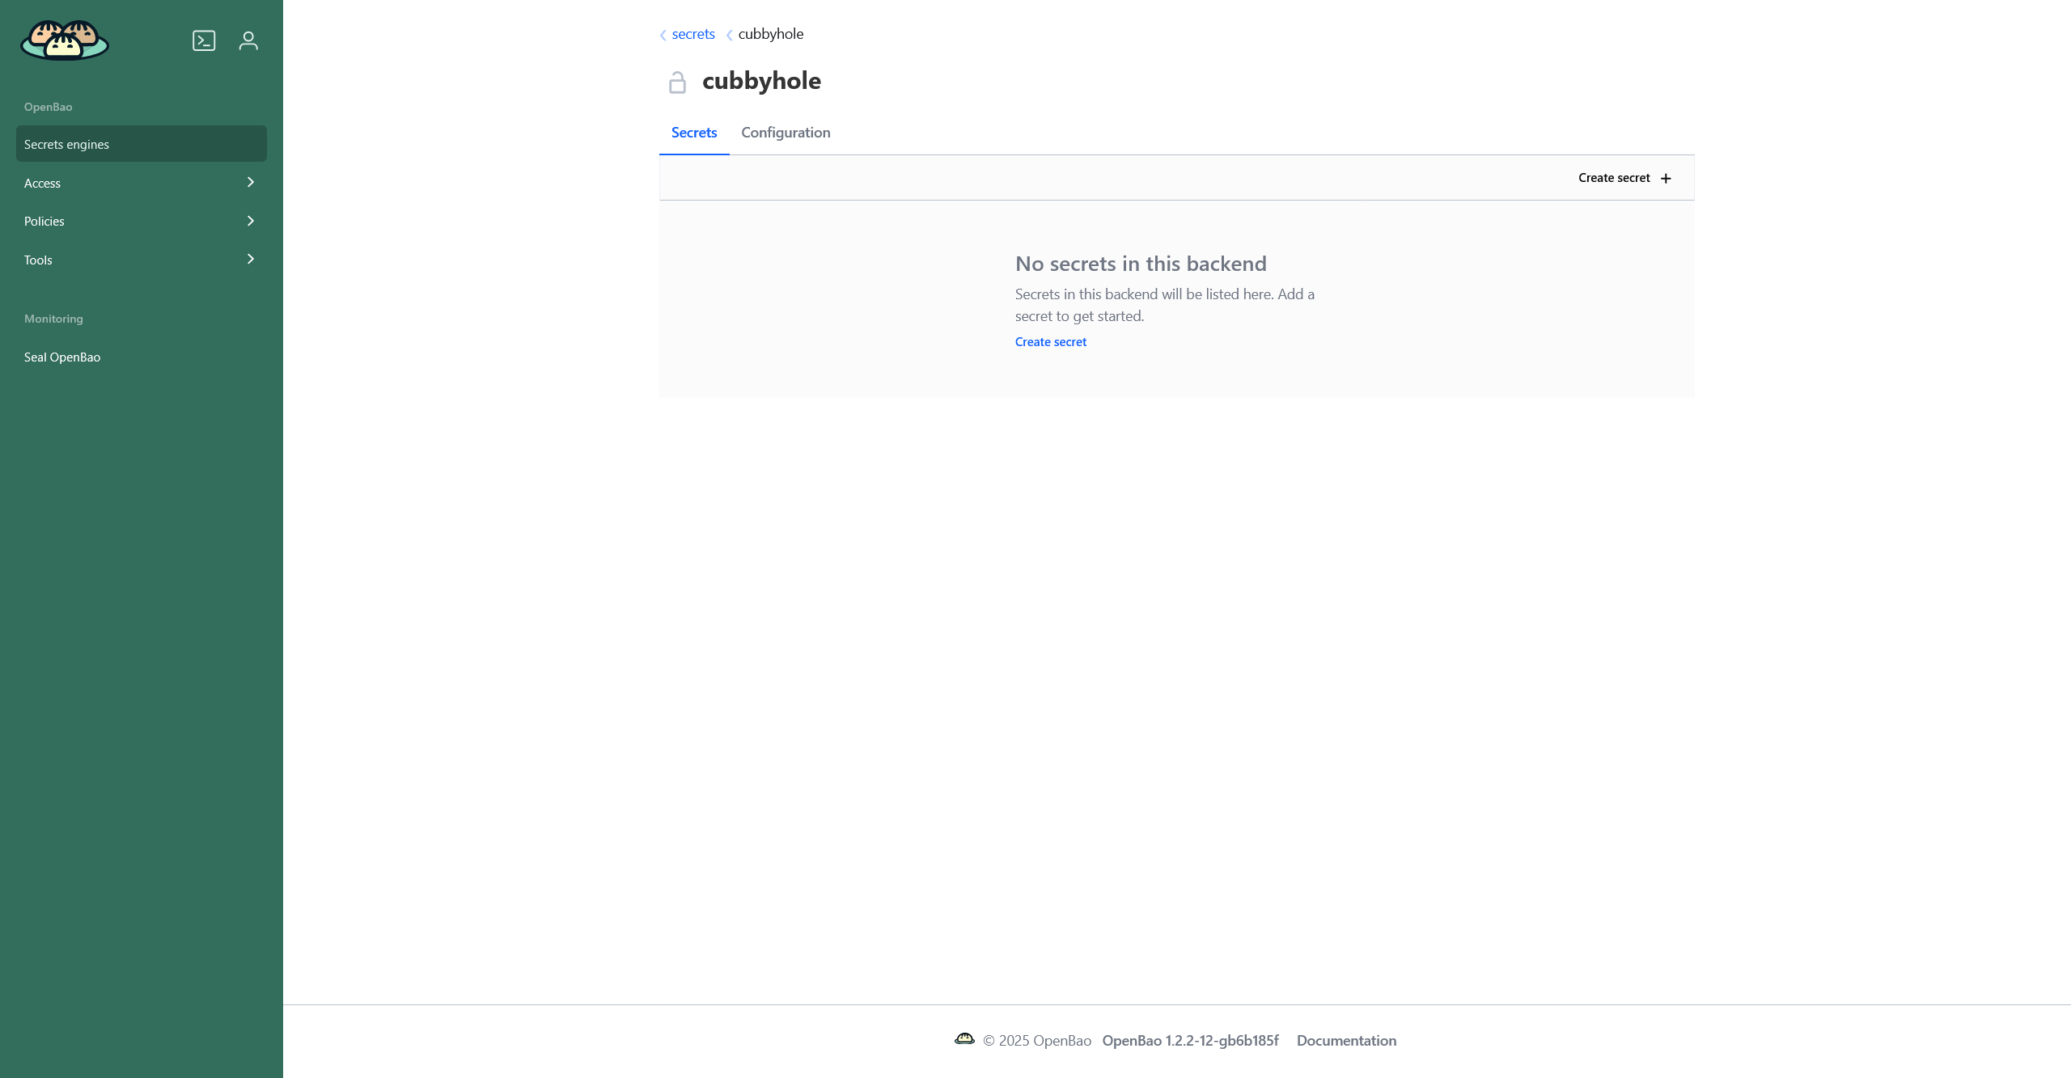Screen dimensions: 2071x1078
Task: Expand the Tools menu chevron
Action: 251,260
